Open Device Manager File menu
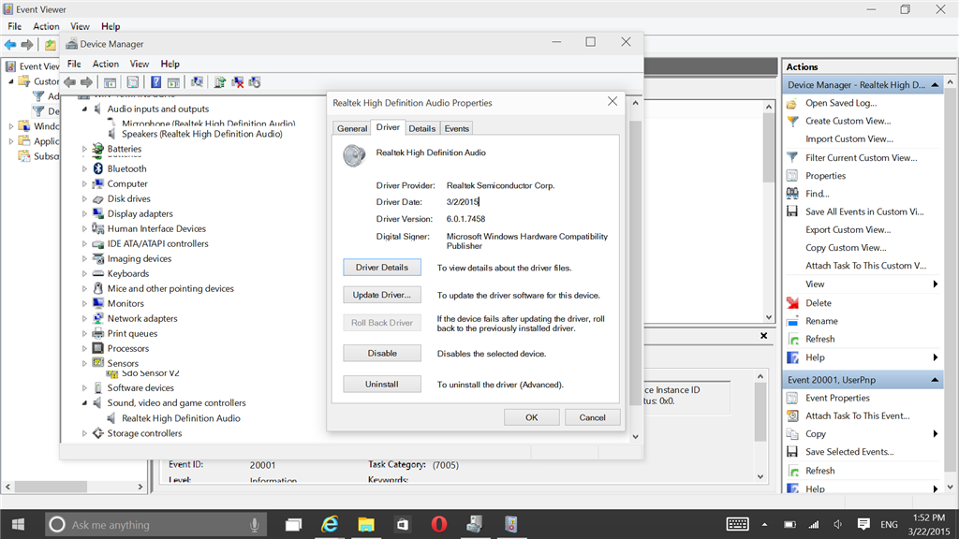959x539 pixels. click(74, 64)
